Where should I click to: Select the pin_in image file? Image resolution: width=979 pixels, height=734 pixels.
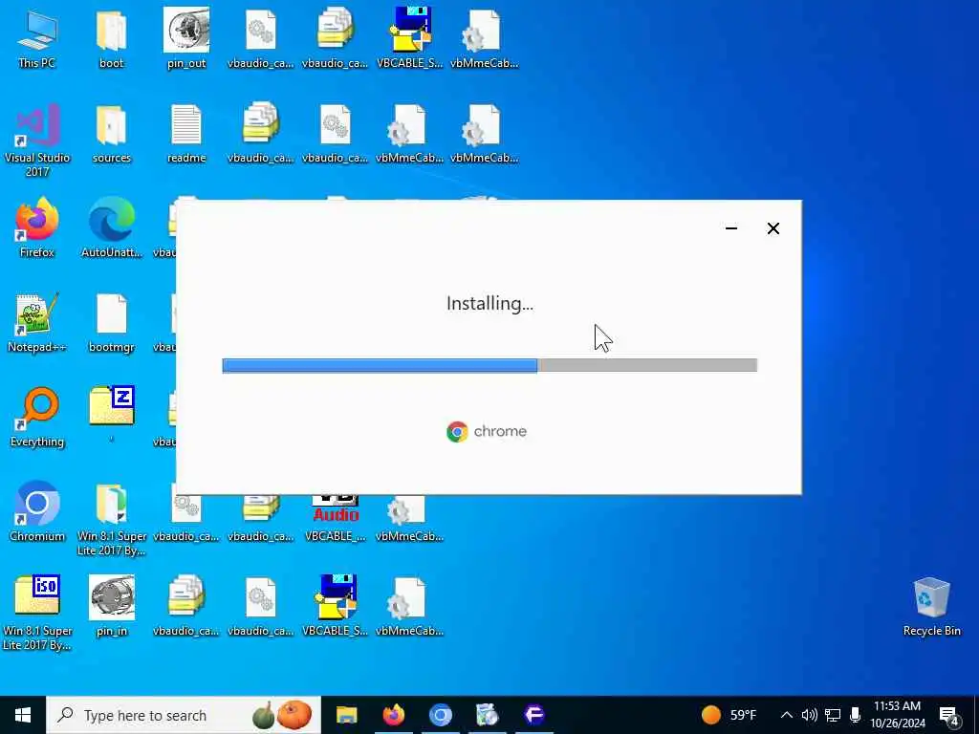111,605
